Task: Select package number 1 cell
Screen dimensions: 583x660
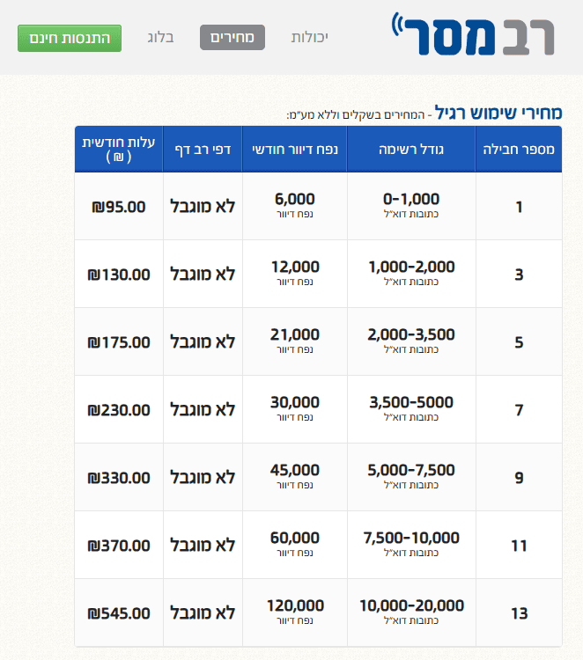Action: 519,207
